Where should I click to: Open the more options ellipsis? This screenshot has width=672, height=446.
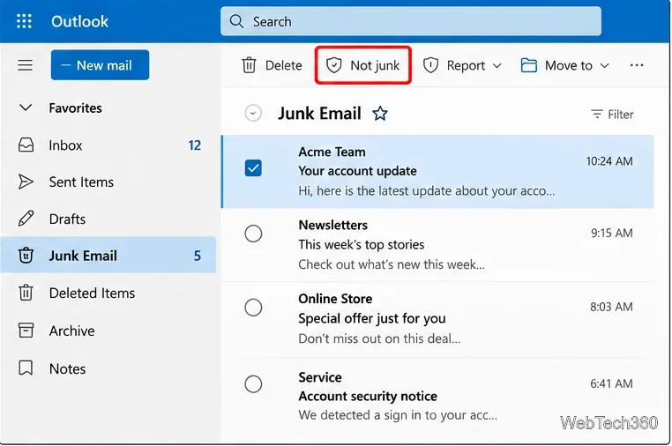(x=637, y=65)
